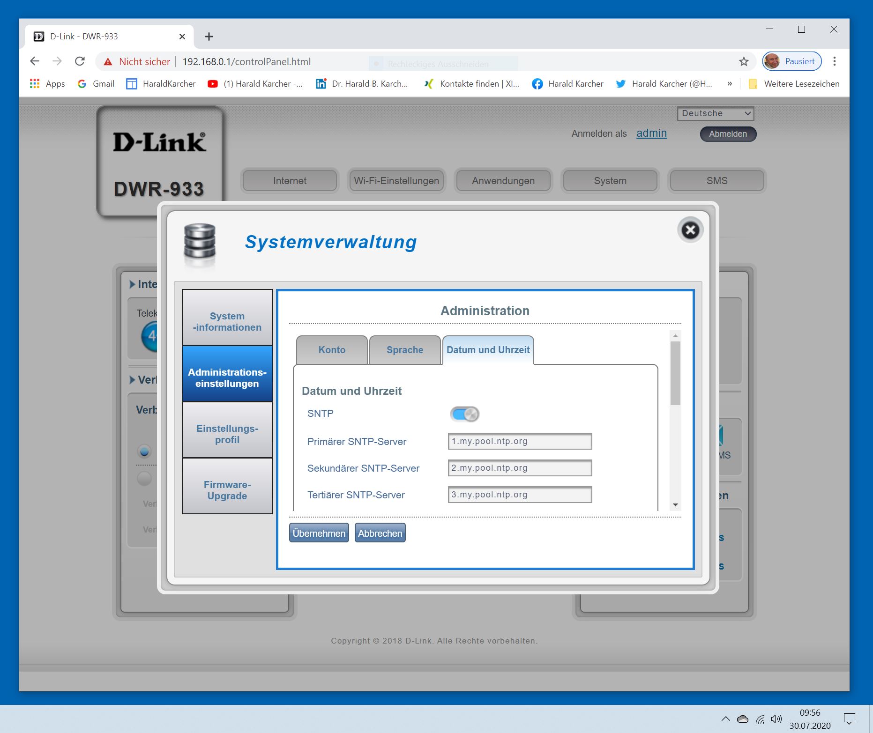Open the Apps bookmarks icon

47,84
